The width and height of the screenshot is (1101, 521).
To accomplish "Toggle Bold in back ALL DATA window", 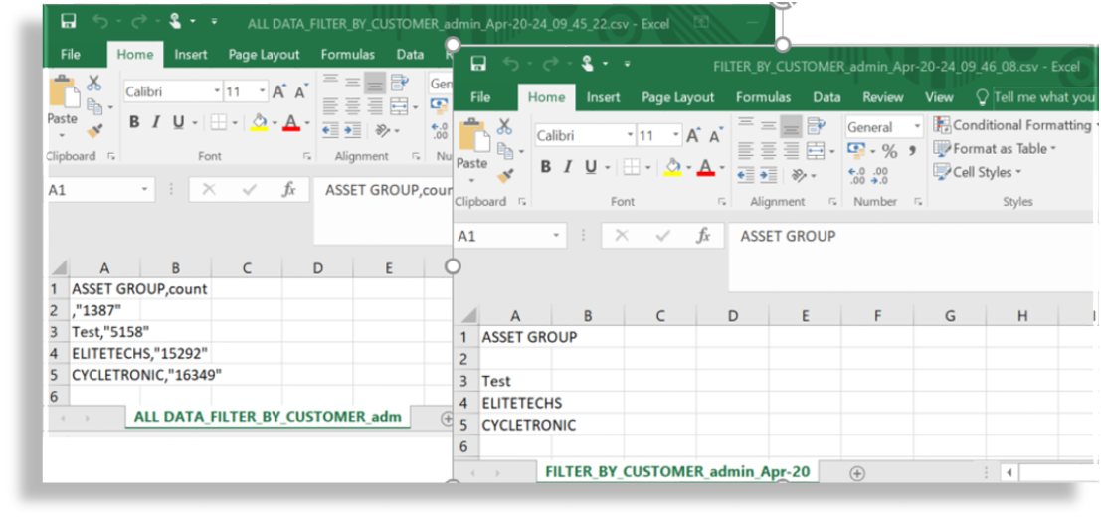I will tap(134, 123).
